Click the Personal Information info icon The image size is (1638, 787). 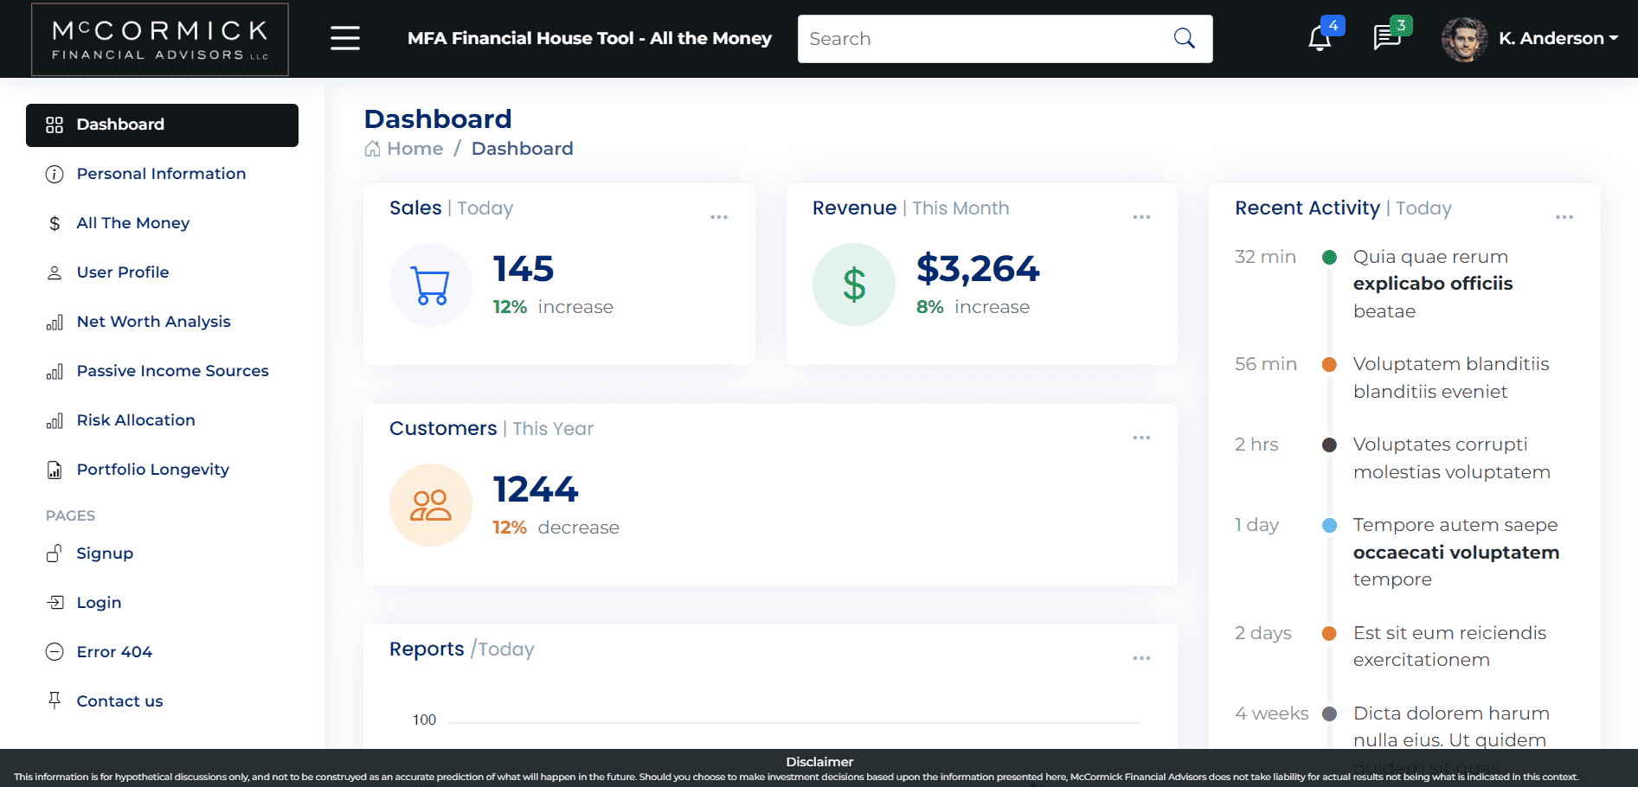point(55,174)
